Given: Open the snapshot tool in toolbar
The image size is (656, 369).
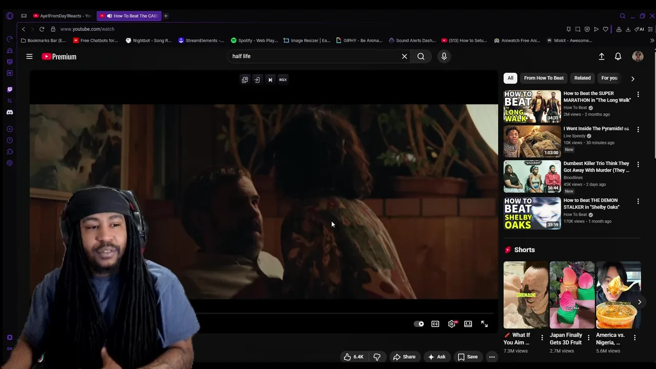Looking at the screenshot, I should pos(578,29).
